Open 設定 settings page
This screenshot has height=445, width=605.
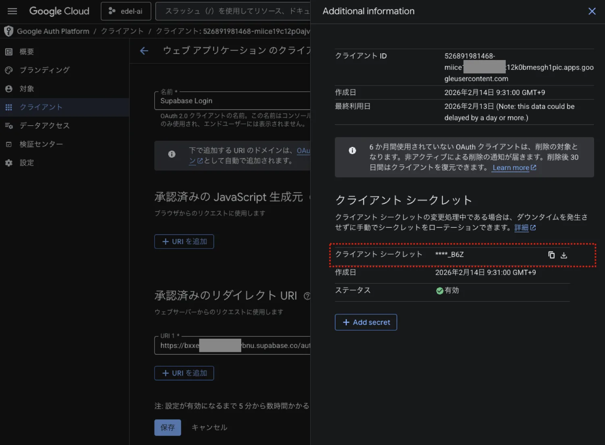click(27, 163)
